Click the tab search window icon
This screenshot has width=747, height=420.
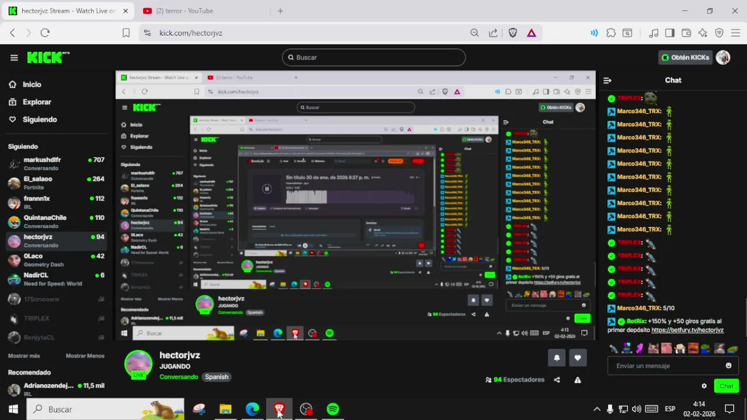[627, 33]
